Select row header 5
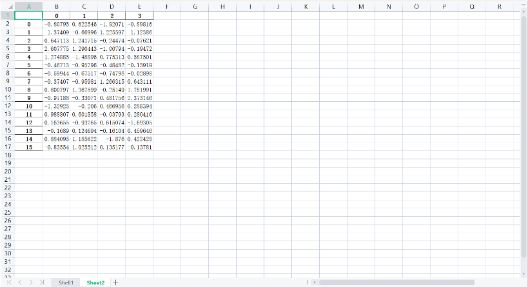 coord(7,48)
